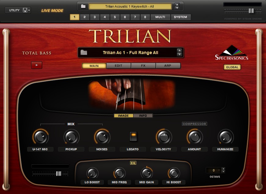Select part 7 button
Image resolution: width=266 pixels, height=194 pixels.
(x=135, y=17)
